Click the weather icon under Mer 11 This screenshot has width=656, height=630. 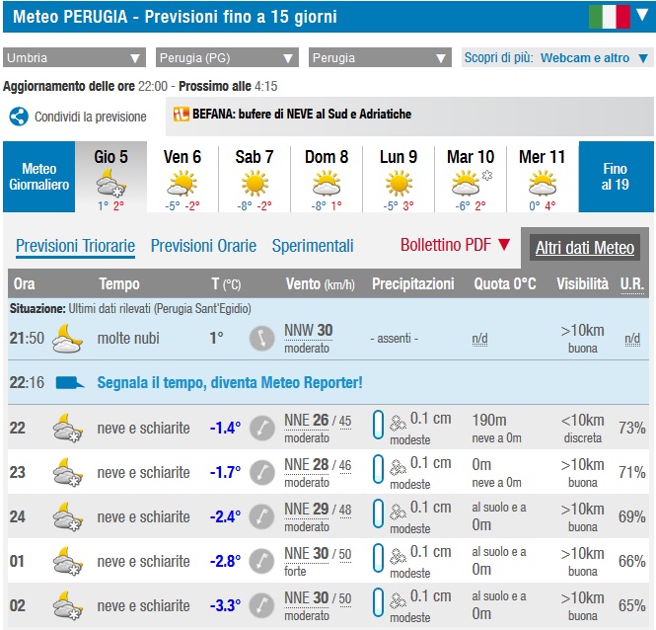pos(543,183)
